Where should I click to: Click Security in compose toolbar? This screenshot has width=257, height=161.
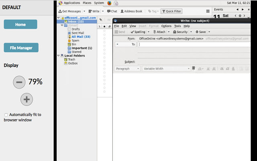pos(180,32)
